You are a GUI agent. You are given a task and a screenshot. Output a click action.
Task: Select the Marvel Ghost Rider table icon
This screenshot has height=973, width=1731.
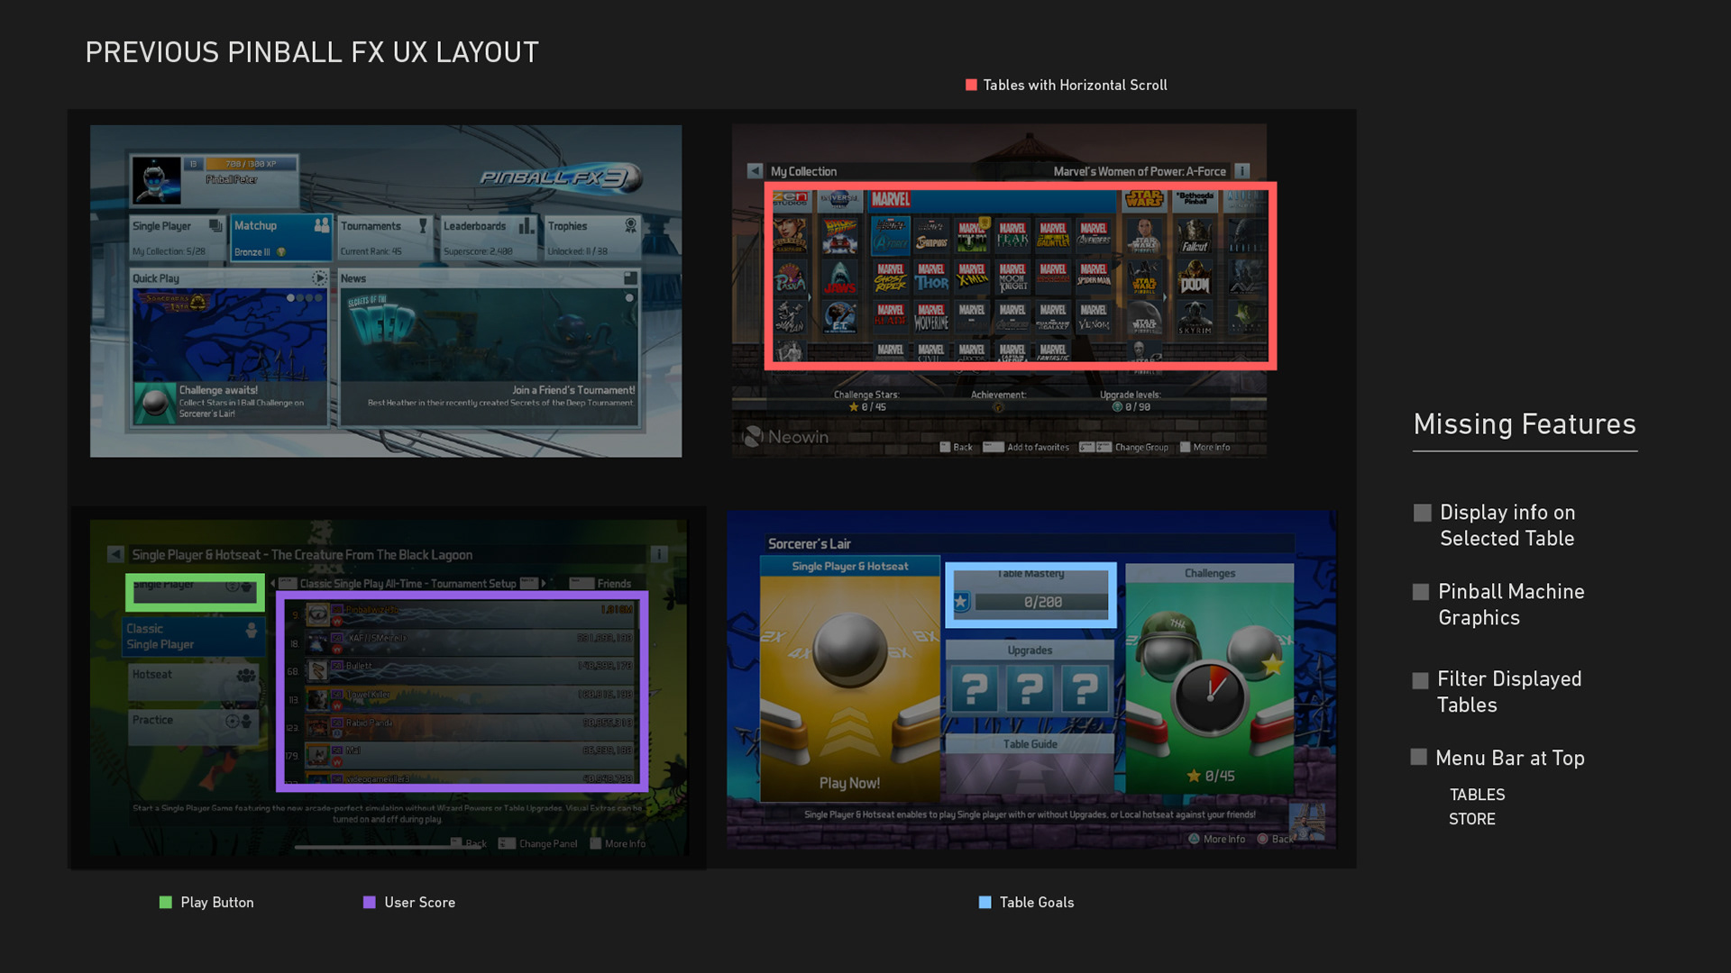(x=891, y=277)
